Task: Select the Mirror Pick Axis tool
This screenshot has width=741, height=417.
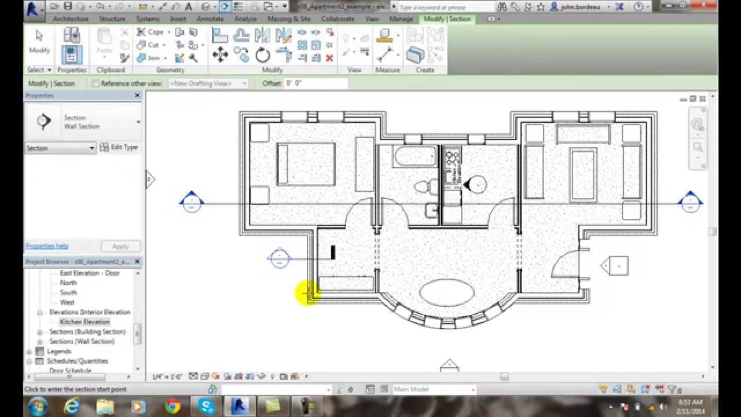Action: point(263,36)
